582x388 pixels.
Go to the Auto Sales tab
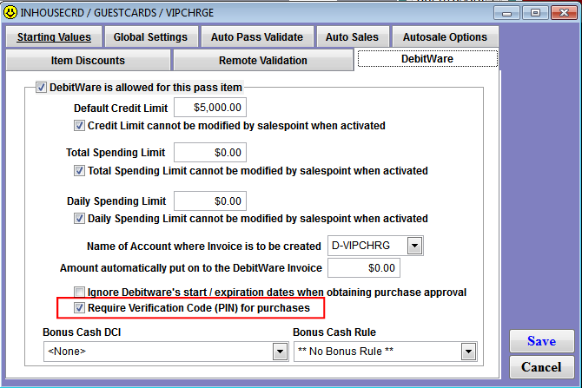click(x=353, y=36)
